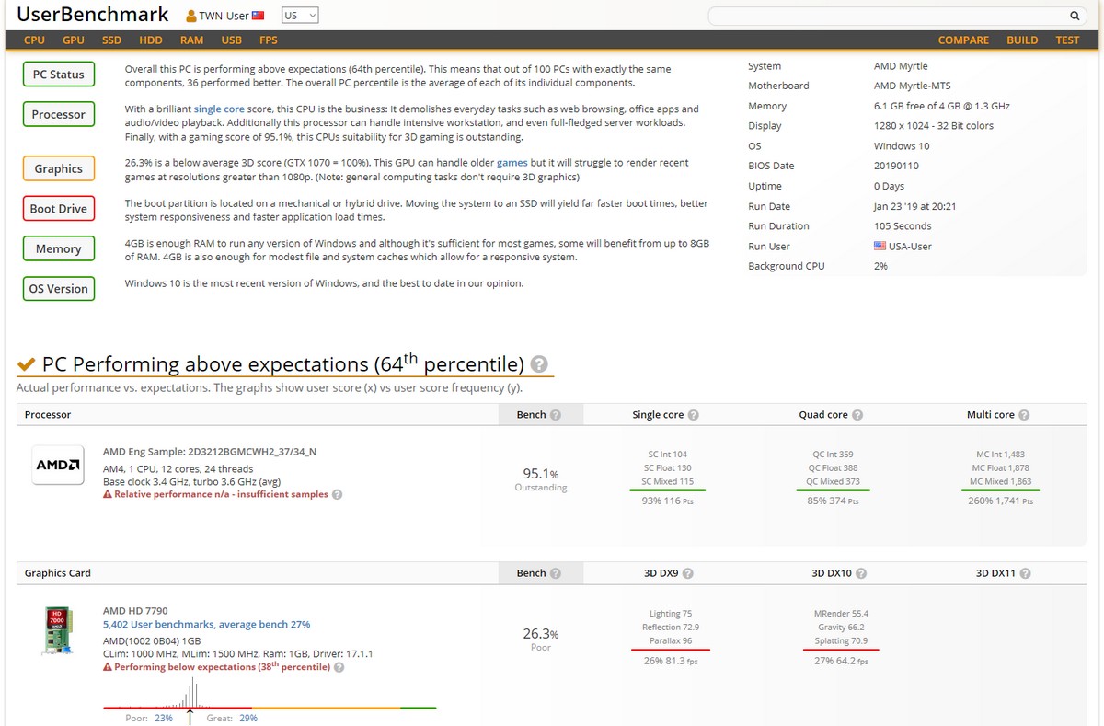
Task: Go to BUILD in the top bar
Action: pyautogui.click(x=1022, y=40)
